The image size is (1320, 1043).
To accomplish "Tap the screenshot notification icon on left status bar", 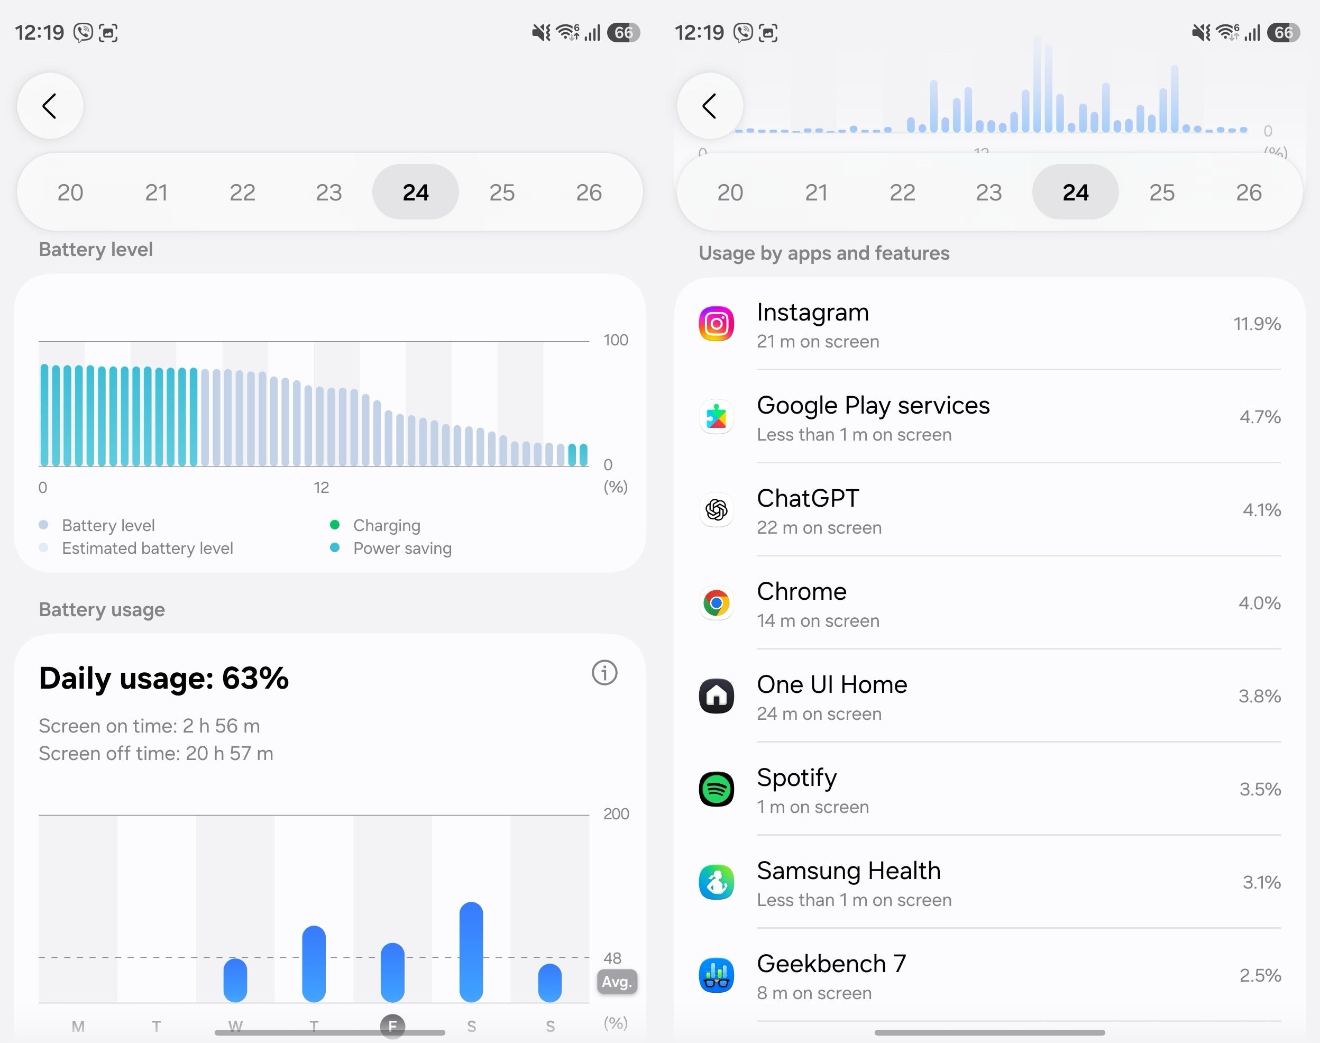I will [x=108, y=32].
